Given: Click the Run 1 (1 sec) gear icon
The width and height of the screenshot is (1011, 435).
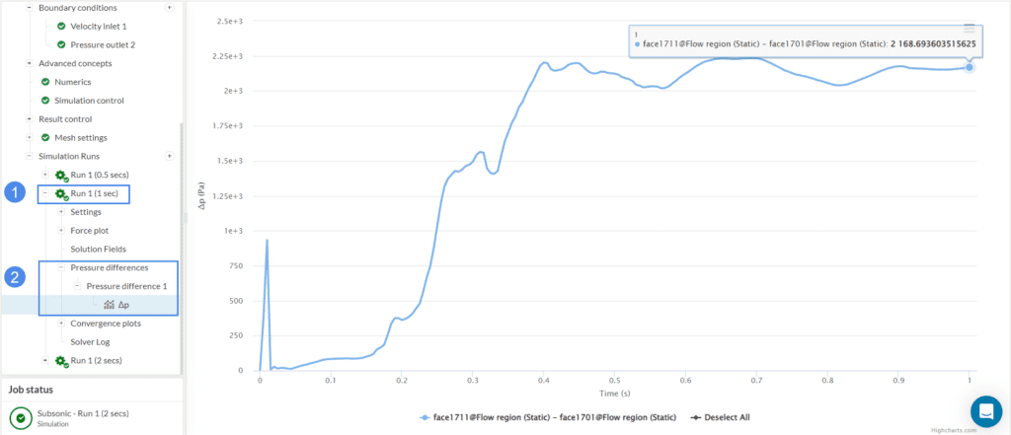Looking at the screenshot, I should point(61,194).
